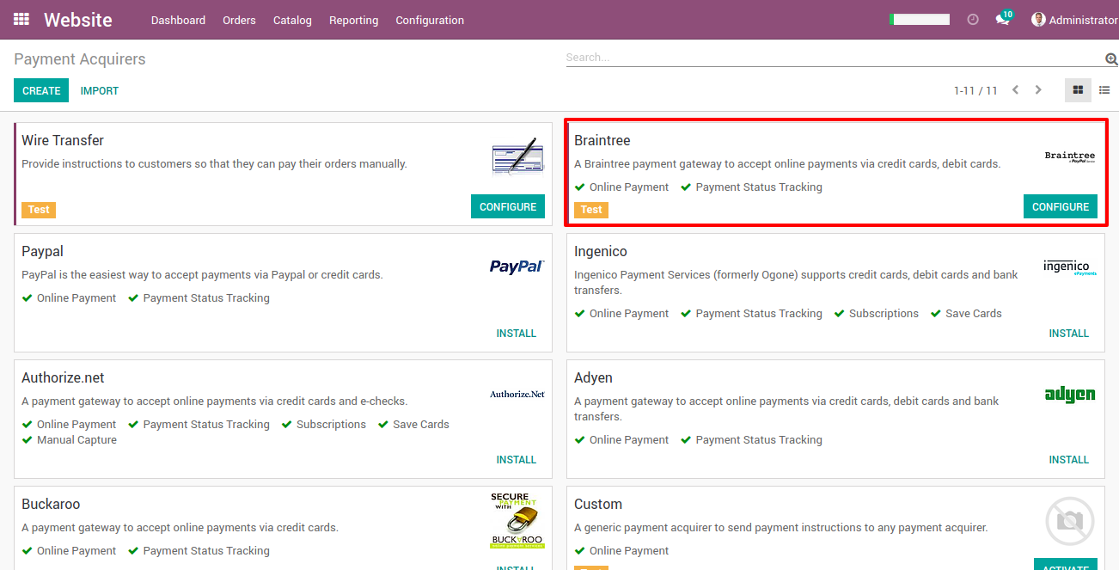Click the green Adyen logo
Screen dimensions: 1119x570
click(x=1070, y=395)
